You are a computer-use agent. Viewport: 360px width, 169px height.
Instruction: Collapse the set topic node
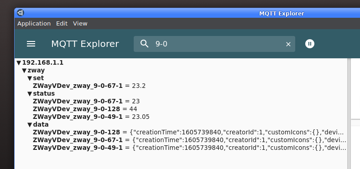[x=30, y=78]
